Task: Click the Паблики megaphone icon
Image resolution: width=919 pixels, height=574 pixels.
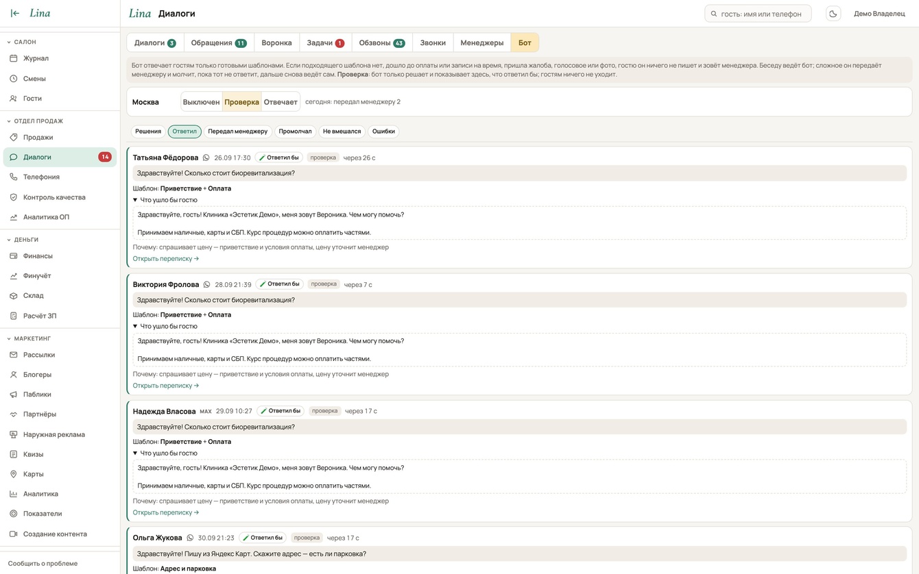Action: click(13, 395)
